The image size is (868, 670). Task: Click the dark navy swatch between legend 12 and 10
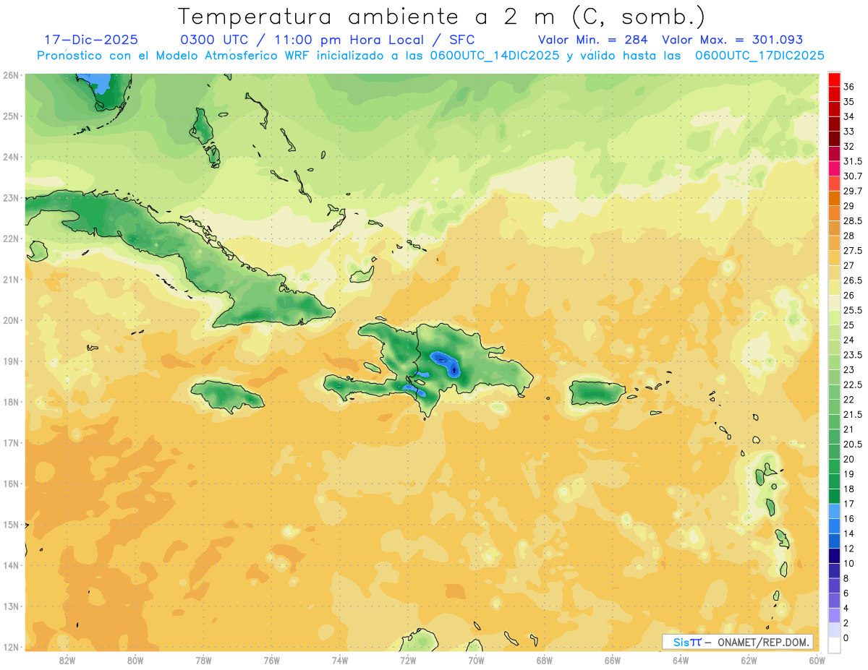(x=834, y=556)
